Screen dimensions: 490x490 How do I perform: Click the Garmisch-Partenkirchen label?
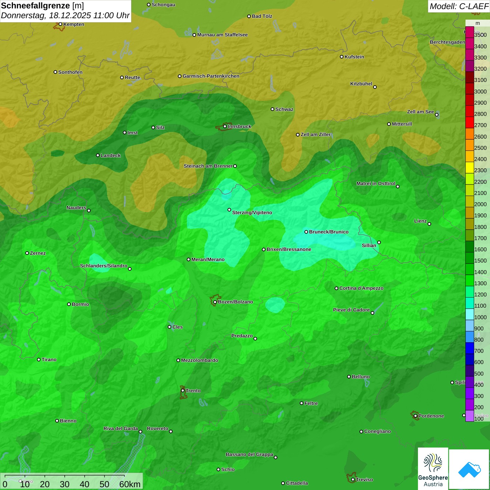211,76
